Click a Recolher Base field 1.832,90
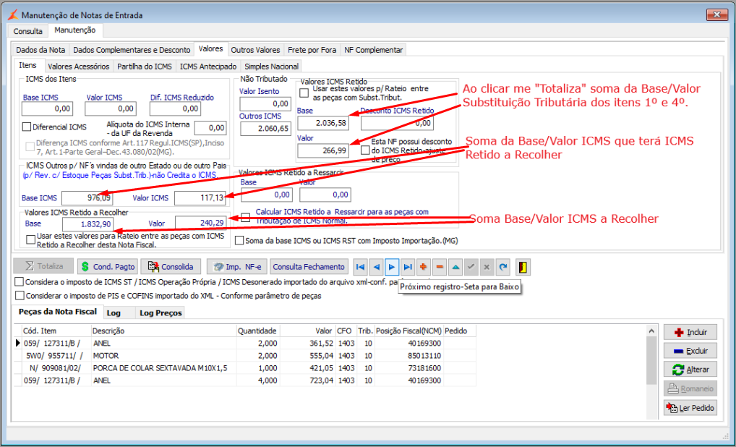This screenshot has height=447, width=736. point(87,224)
